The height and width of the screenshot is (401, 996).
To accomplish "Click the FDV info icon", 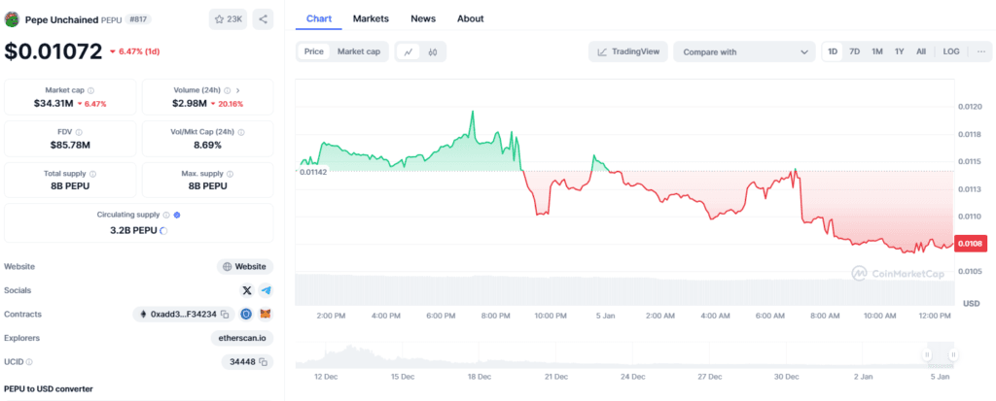I will tap(80, 132).
